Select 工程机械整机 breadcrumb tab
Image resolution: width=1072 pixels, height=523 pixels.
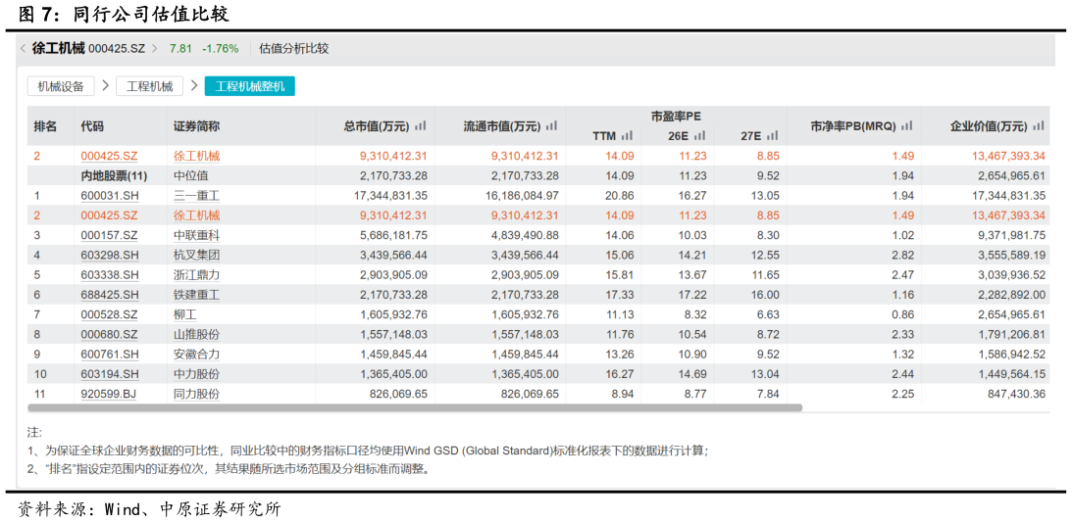pos(249,86)
